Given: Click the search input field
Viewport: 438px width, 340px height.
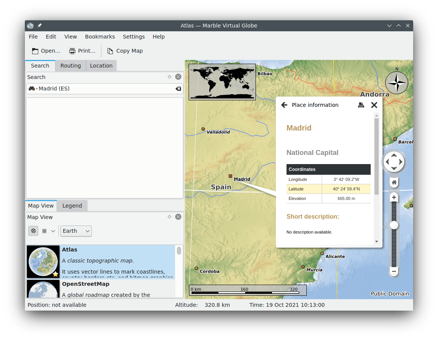Looking at the screenshot, I should pos(105,89).
